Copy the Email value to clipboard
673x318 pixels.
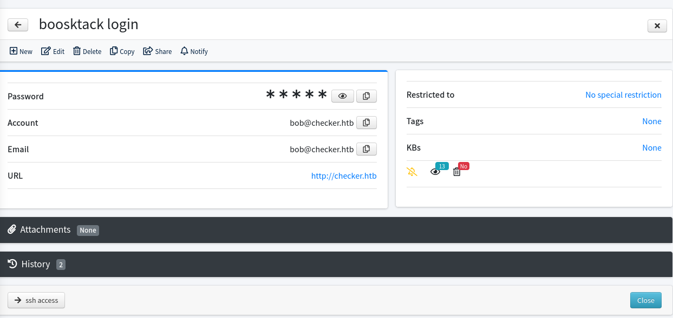point(367,149)
